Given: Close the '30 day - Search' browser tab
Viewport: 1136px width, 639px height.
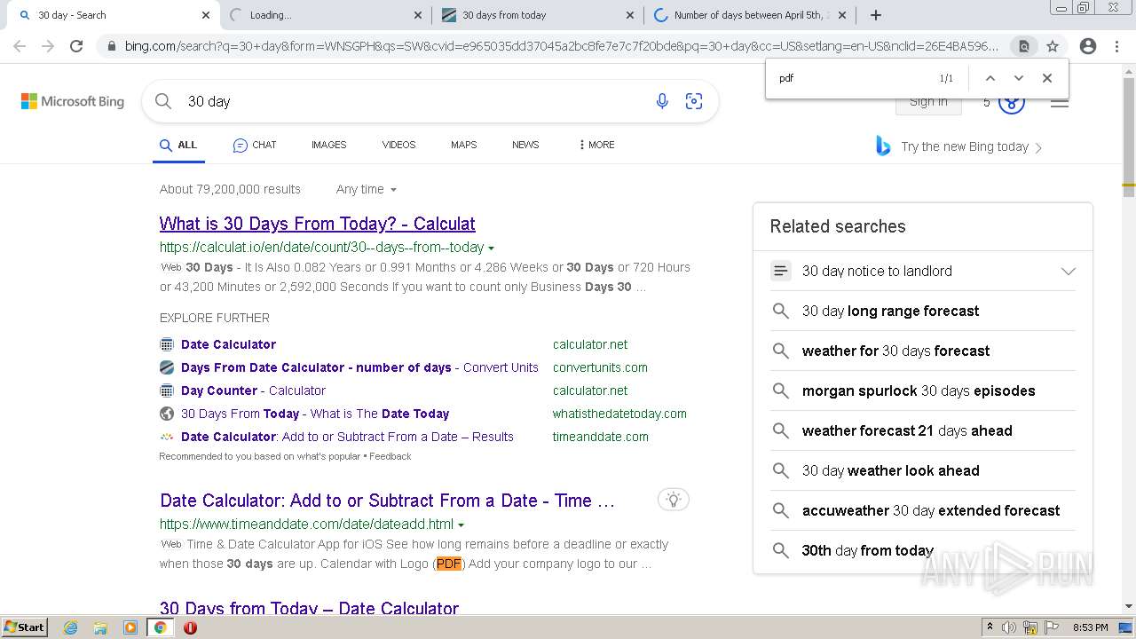Looking at the screenshot, I should [x=206, y=15].
